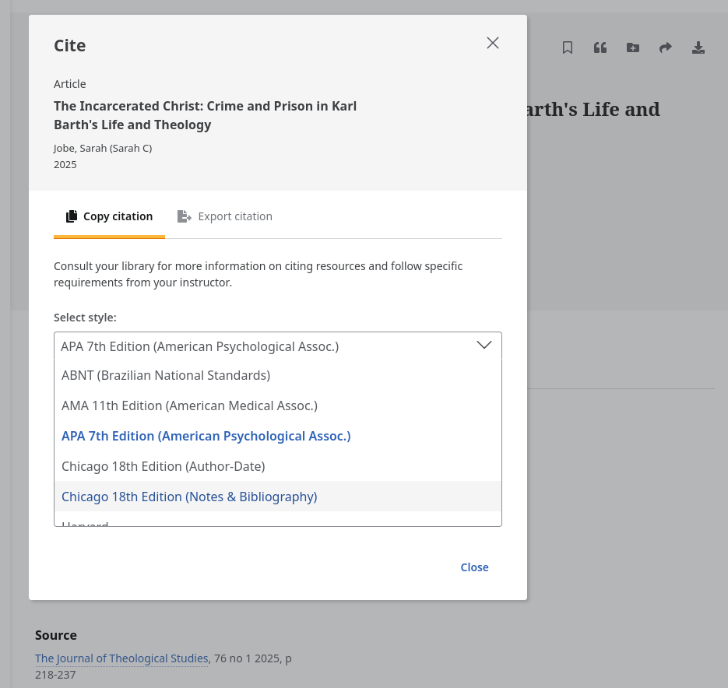Download the article
Viewport: 728px width, 688px height.
698,47
